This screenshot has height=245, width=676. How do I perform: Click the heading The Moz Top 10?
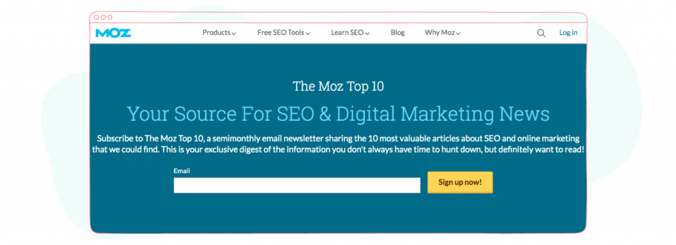(x=339, y=87)
